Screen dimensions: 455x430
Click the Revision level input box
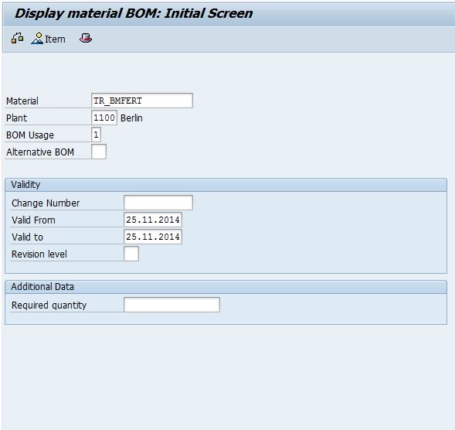coord(131,254)
